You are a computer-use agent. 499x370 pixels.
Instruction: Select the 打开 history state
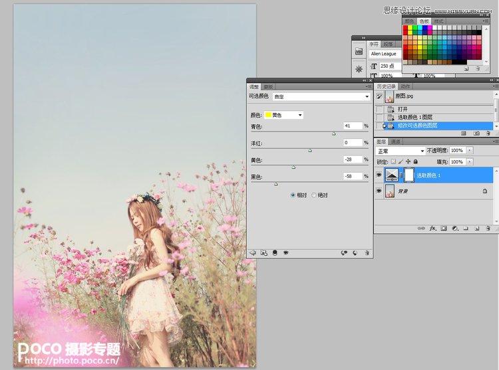403,109
